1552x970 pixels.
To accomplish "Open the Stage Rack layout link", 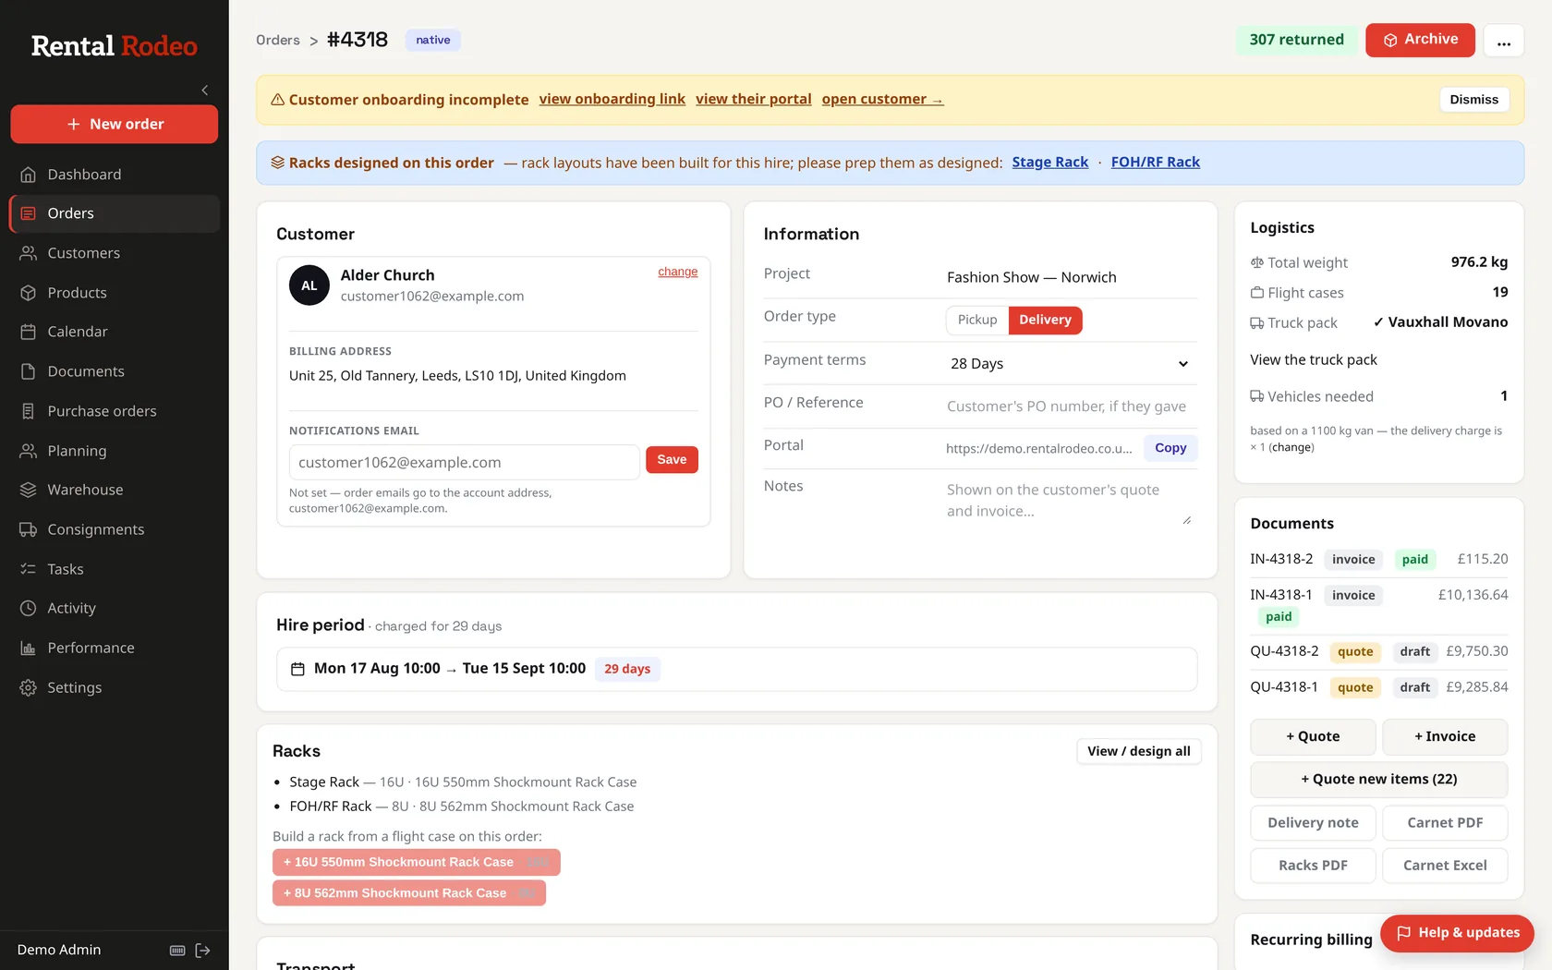I will click(x=1050, y=162).
